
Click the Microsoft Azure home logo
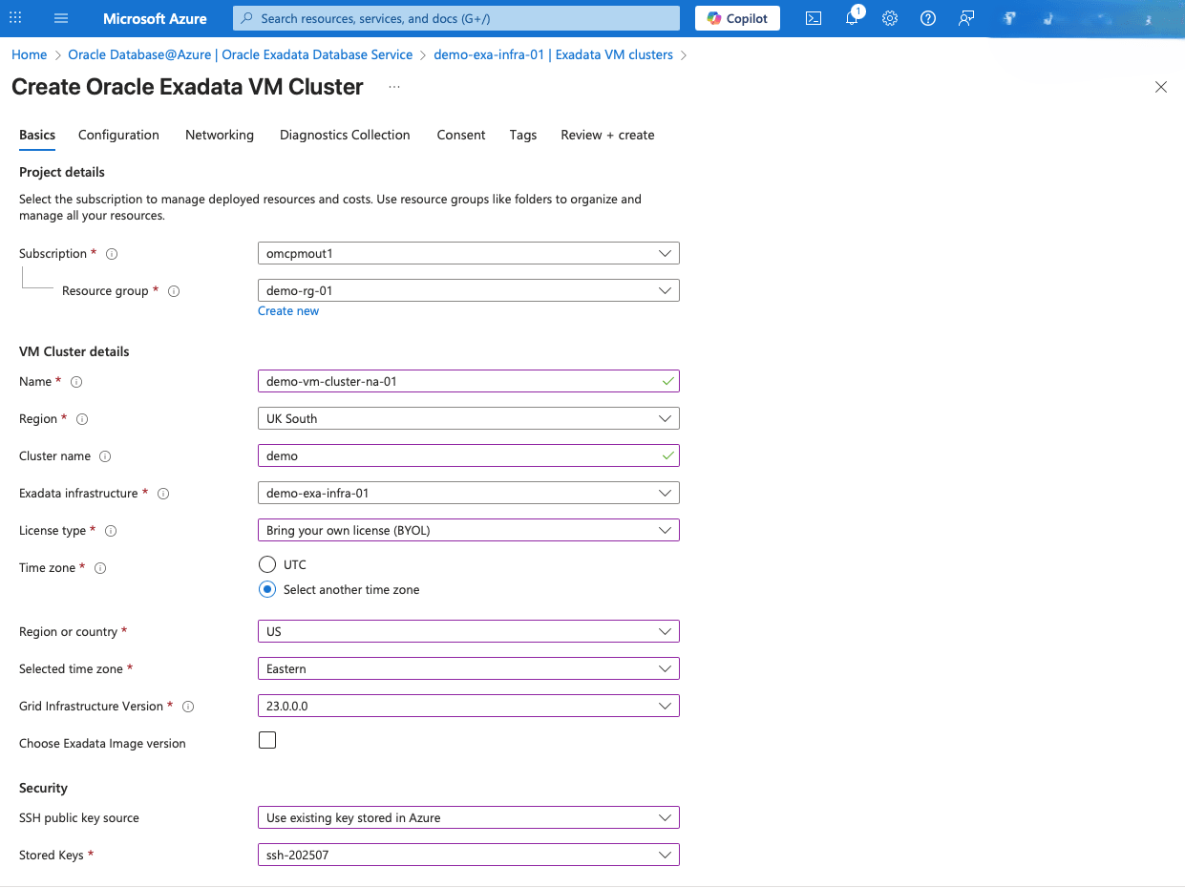[155, 18]
